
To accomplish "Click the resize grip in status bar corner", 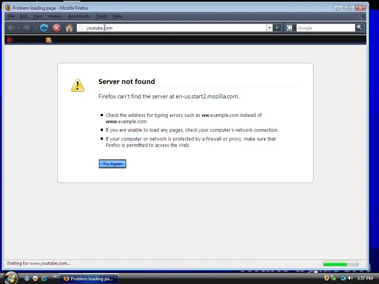I will click(364, 265).
